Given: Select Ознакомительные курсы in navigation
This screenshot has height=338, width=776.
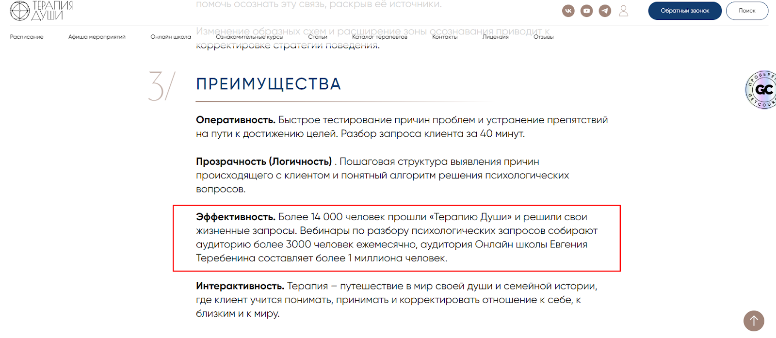Looking at the screenshot, I should click(x=249, y=37).
